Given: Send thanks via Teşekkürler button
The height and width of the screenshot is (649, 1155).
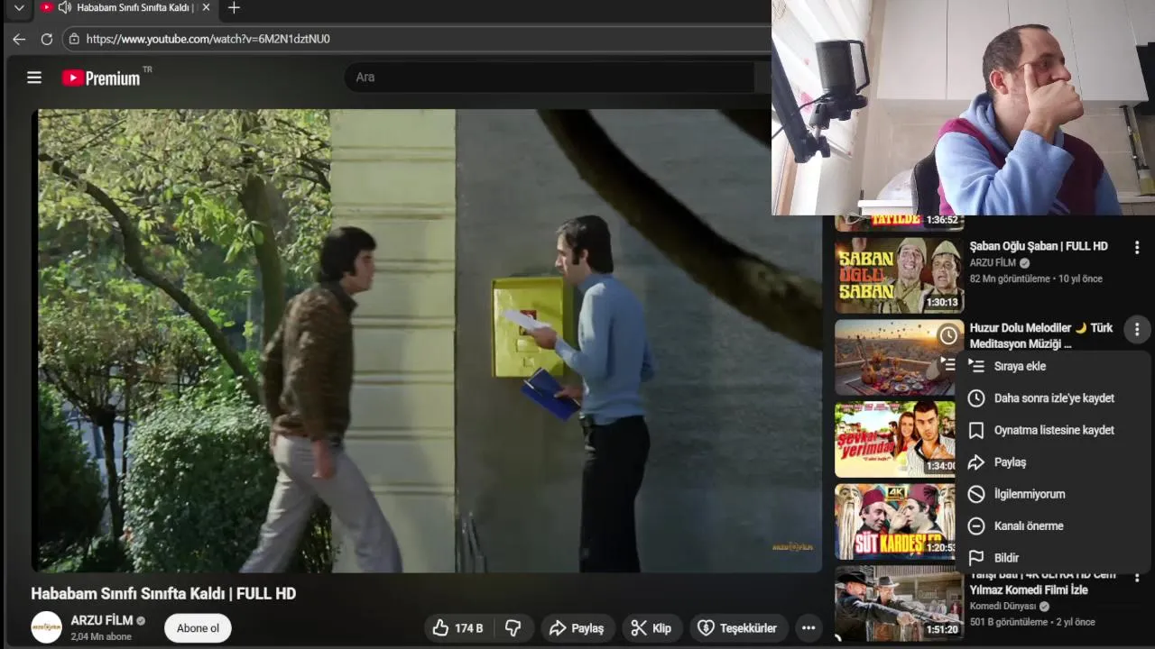Looking at the screenshot, I should coord(738,628).
